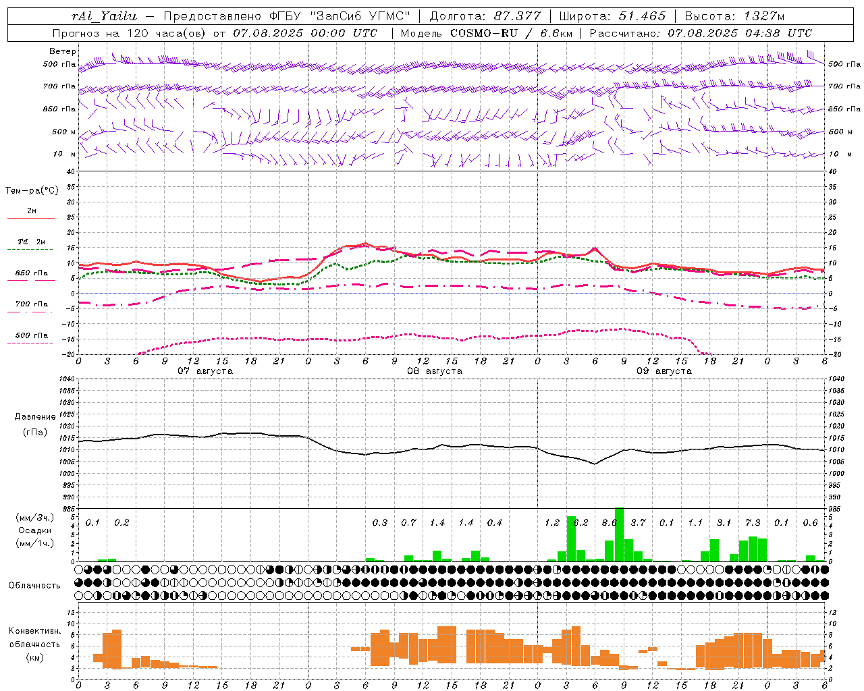Click the Модель COSMO-RU / 6.6км text
The image size is (864, 691).
(x=487, y=33)
